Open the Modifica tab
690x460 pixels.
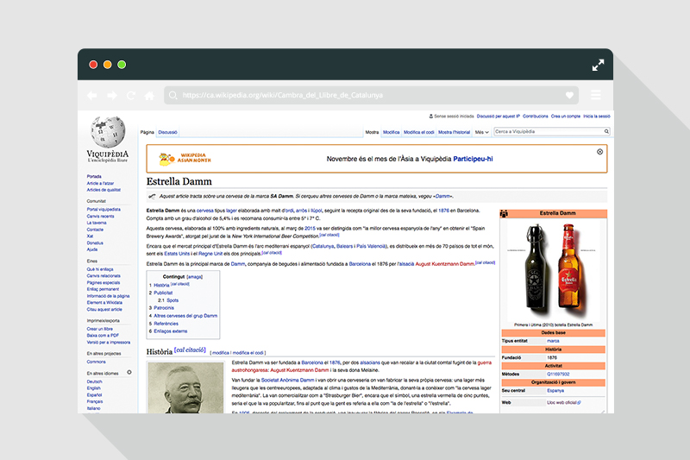(x=392, y=132)
